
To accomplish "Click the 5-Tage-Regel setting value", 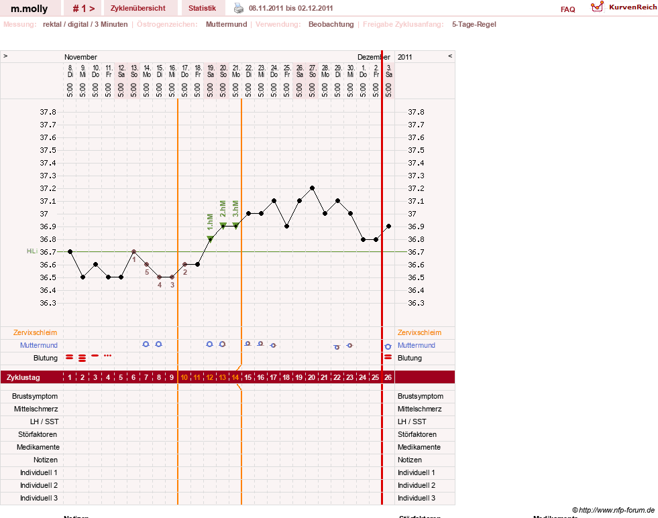I will point(474,24).
